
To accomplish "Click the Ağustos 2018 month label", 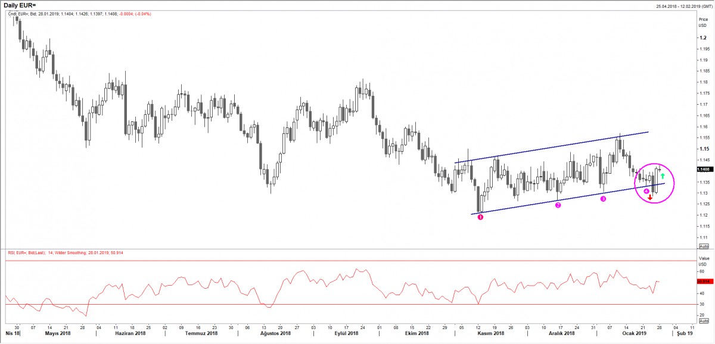I will pyautogui.click(x=275, y=334).
